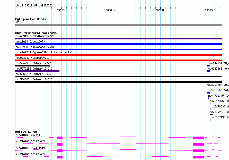Open variant nsv6591997 (Sedlazeck2020) label
This screenshot has height=160, width=229.
point(36,36)
